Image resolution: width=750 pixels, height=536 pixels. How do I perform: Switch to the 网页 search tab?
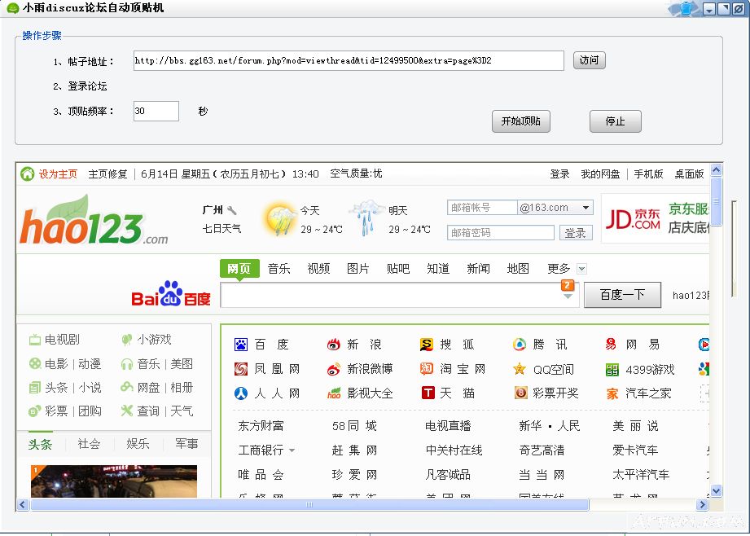pos(239,268)
